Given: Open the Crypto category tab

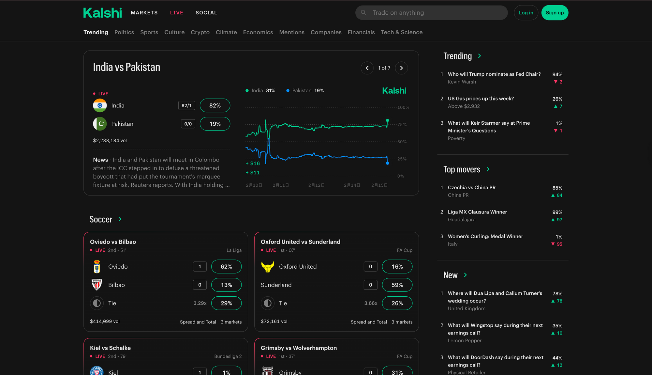Looking at the screenshot, I should (200, 32).
